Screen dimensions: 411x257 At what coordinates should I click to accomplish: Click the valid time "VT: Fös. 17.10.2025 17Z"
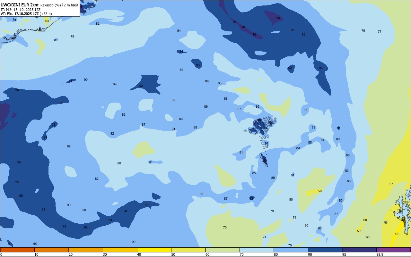[20, 13]
